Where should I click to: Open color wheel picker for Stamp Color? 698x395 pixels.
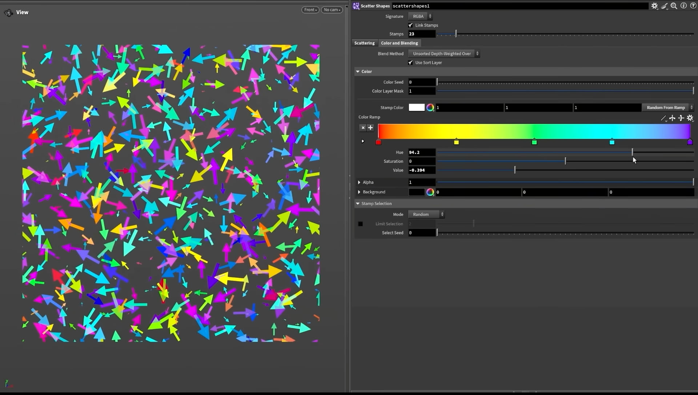click(x=430, y=108)
